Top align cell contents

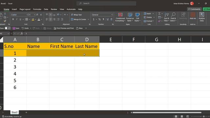47,14
